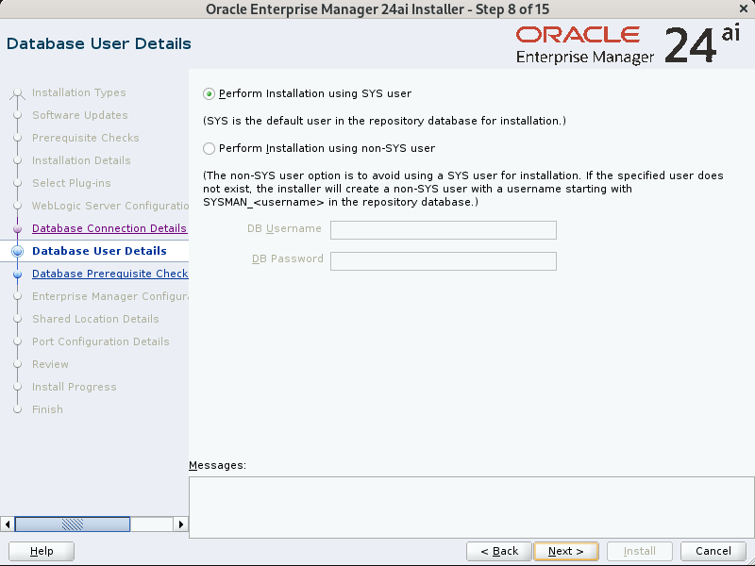The width and height of the screenshot is (755, 566).
Task: Click the Install button
Action: tap(640, 551)
